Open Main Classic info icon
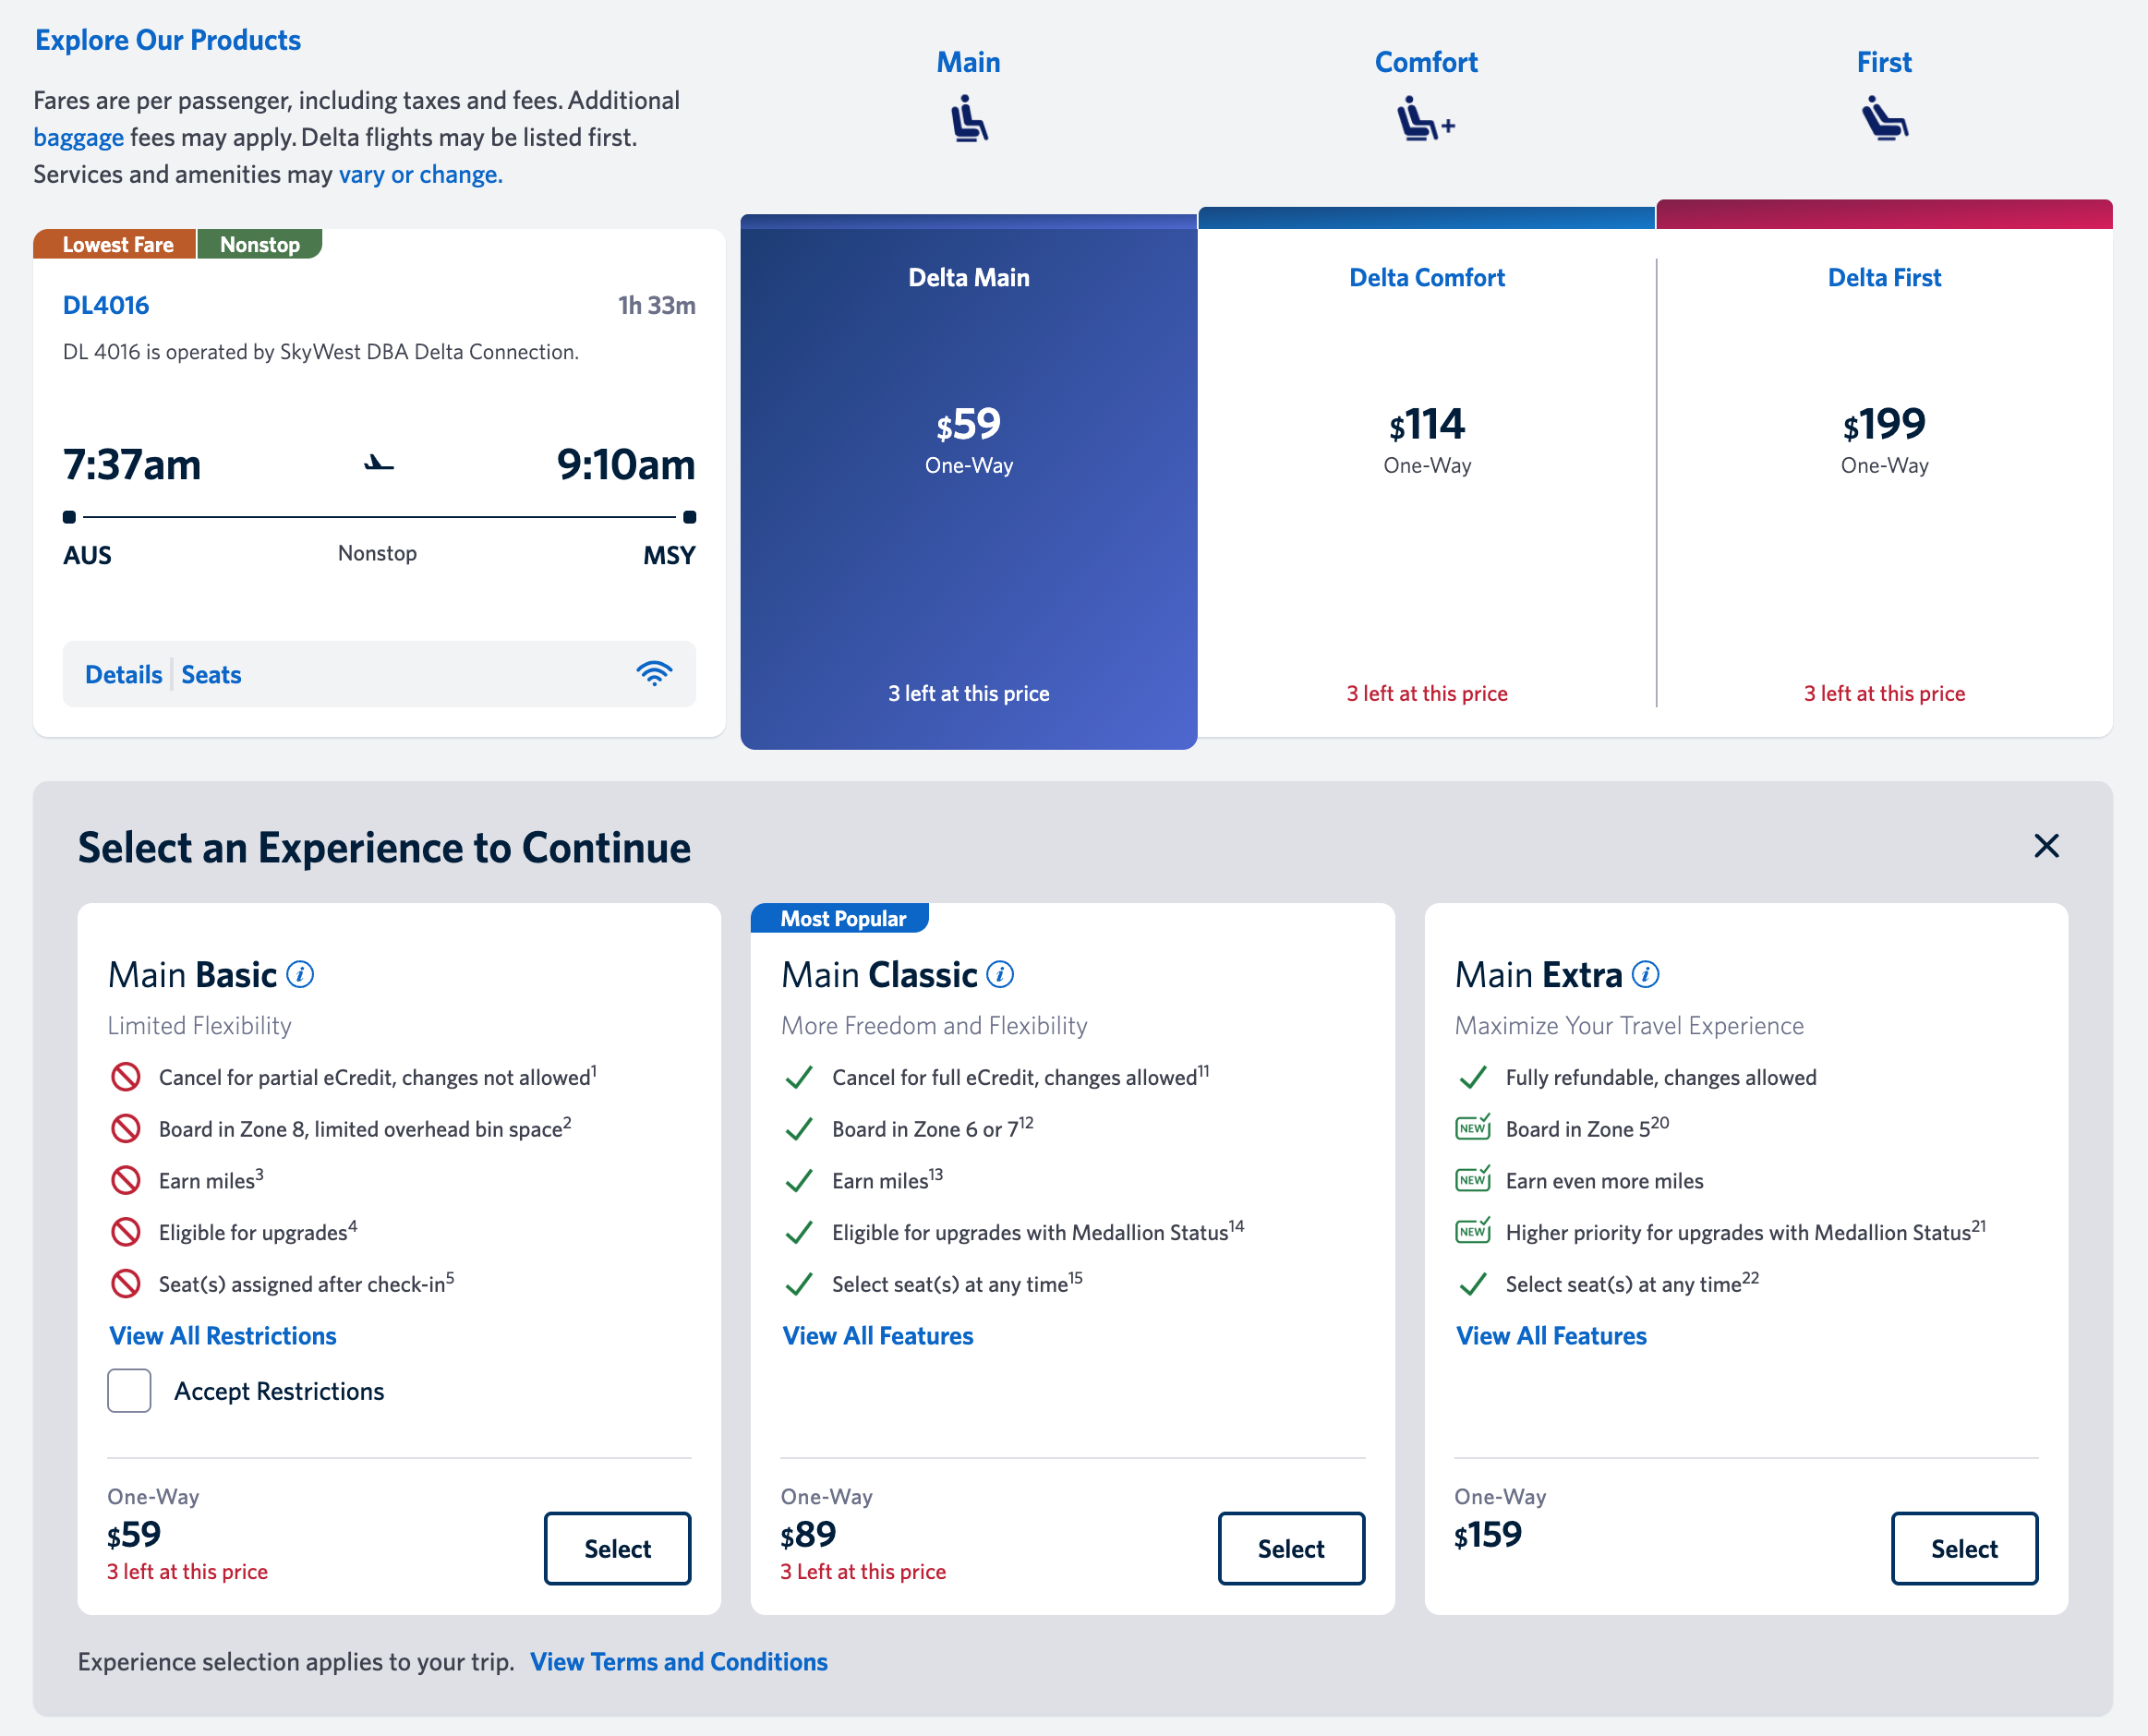The image size is (2148, 1736). (x=1000, y=974)
